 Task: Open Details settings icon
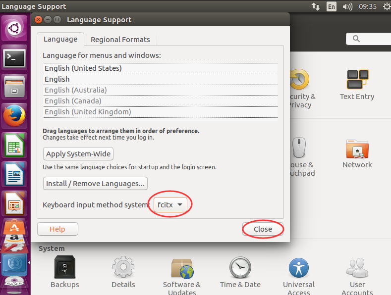pyautogui.click(x=123, y=272)
